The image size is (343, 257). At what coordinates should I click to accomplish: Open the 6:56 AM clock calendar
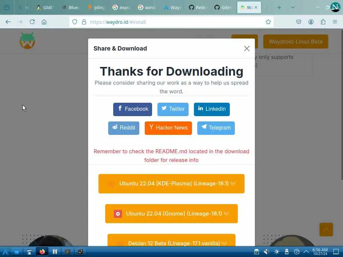[x=320, y=252]
